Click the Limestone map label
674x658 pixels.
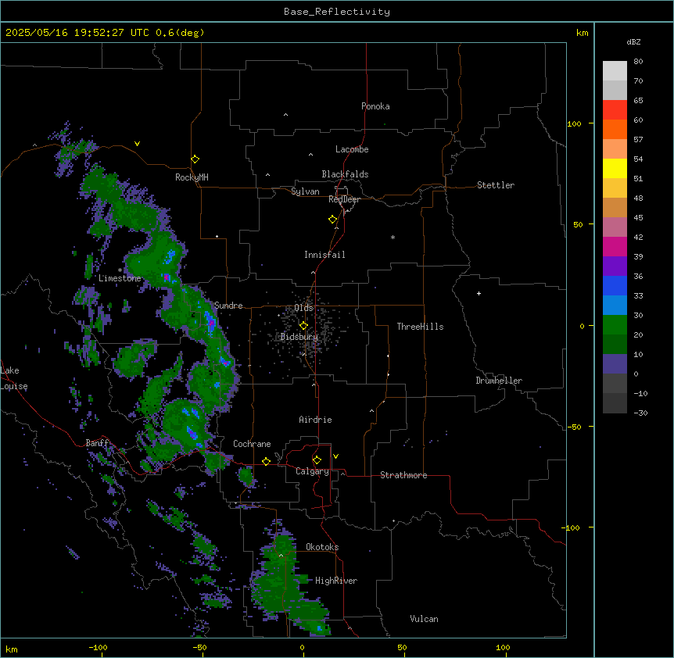pos(120,278)
